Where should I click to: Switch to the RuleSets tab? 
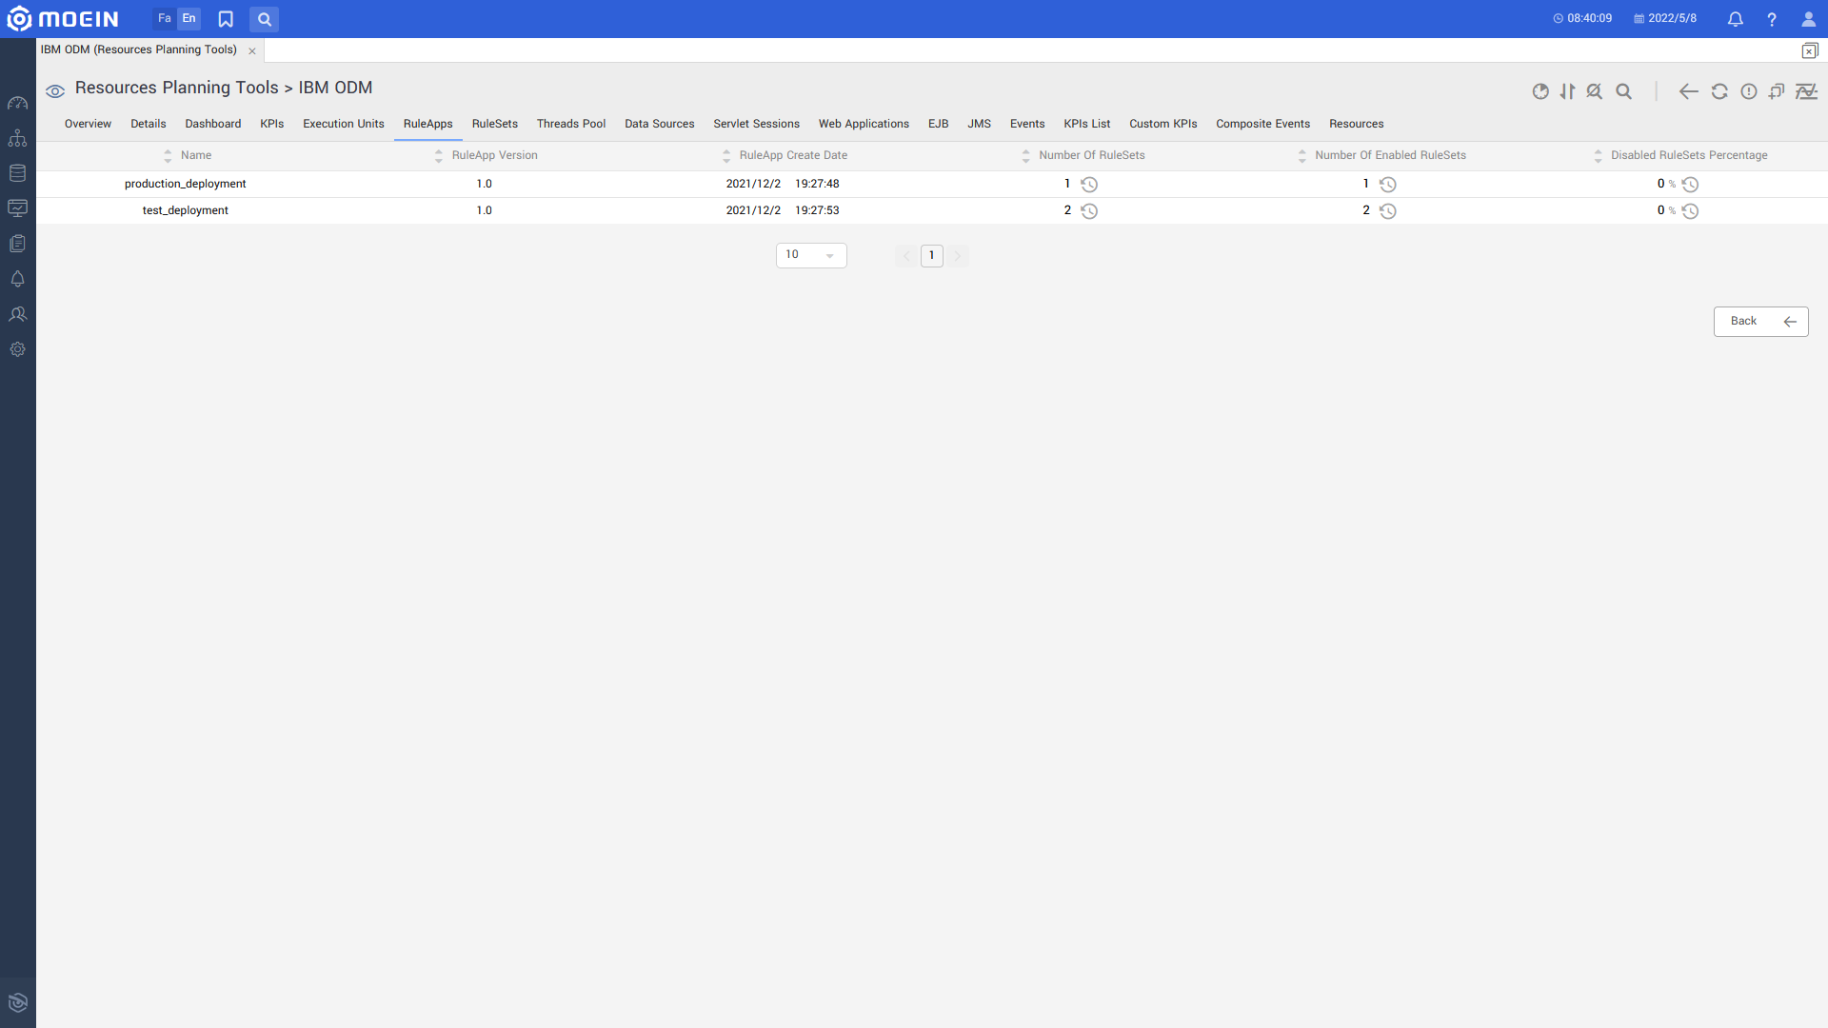click(494, 125)
